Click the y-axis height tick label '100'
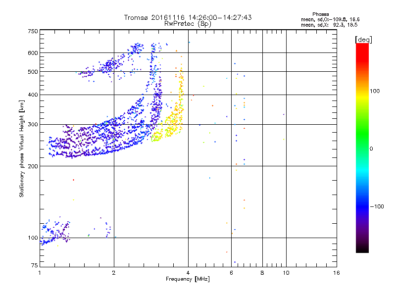396x297 pixels. 33,238
